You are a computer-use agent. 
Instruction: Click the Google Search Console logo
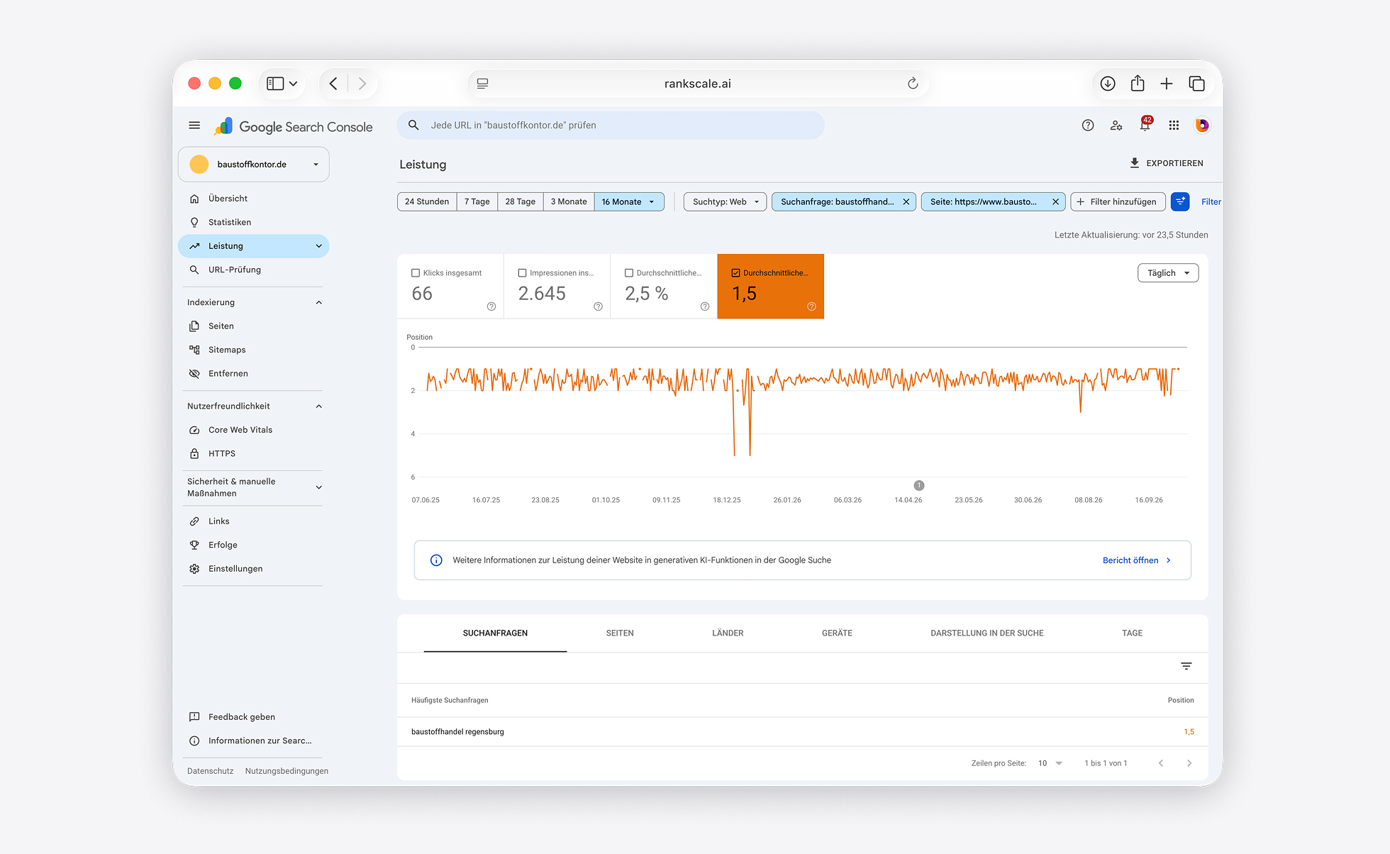293,126
